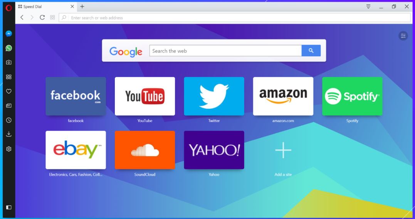This screenshot has width=415, height=219.
Task: Open the ebay speed dial tile
Action: point(76,150)
